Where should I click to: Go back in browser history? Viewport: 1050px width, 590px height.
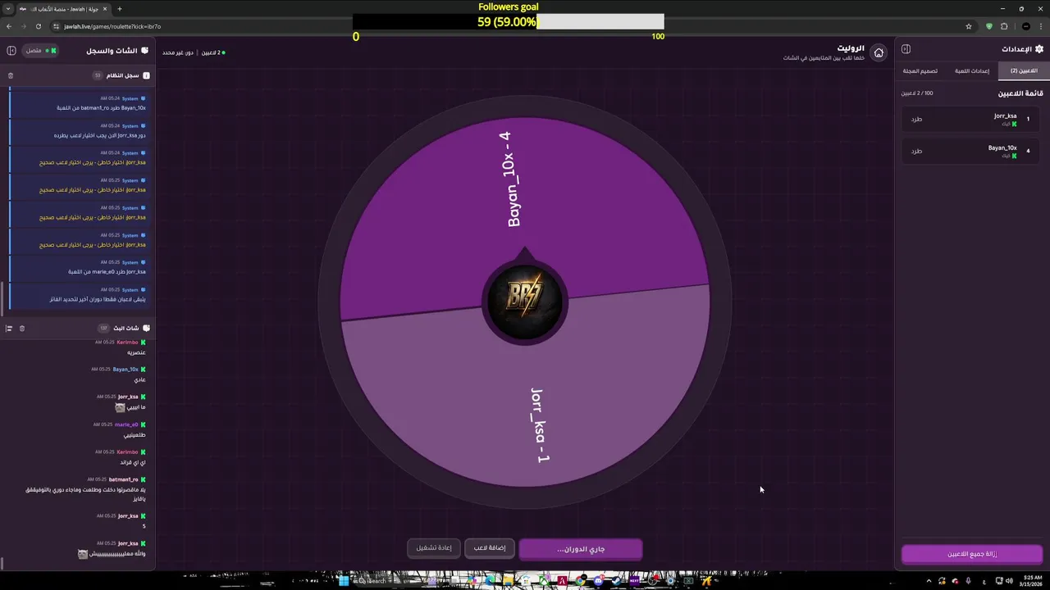(9, 26)
